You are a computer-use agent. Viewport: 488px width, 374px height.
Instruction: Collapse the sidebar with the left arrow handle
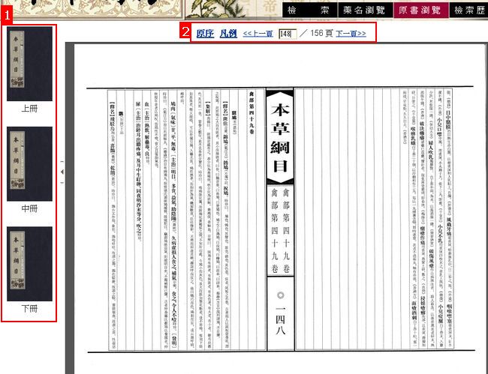(x=62, y=172)
